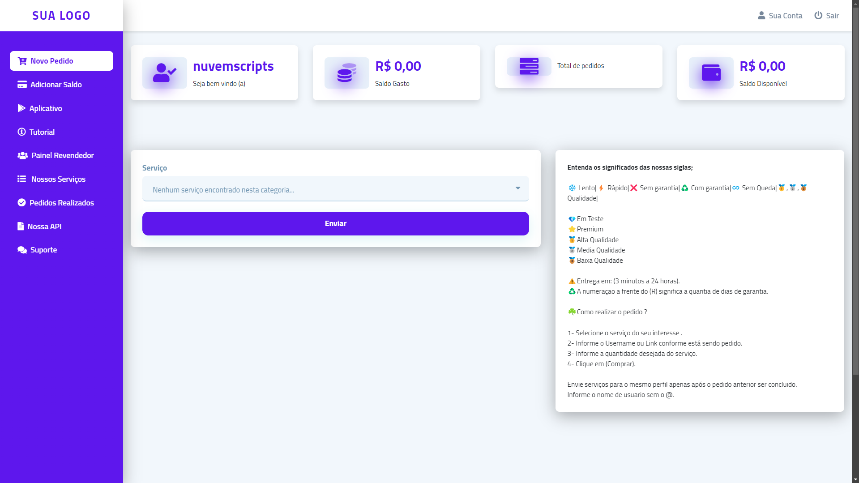Click the wallet icon on Saldo Disponível card
The height and width of the screenshot is (483, 859).
[x=711, y=73]
